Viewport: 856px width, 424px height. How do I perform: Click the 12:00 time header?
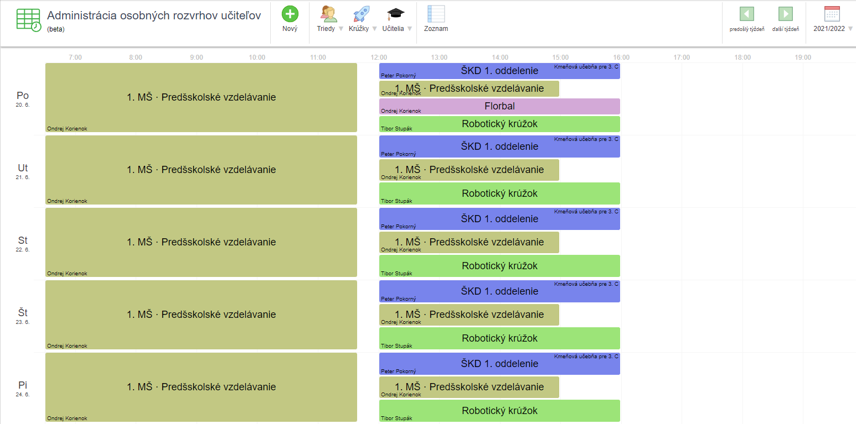(379, 57)
